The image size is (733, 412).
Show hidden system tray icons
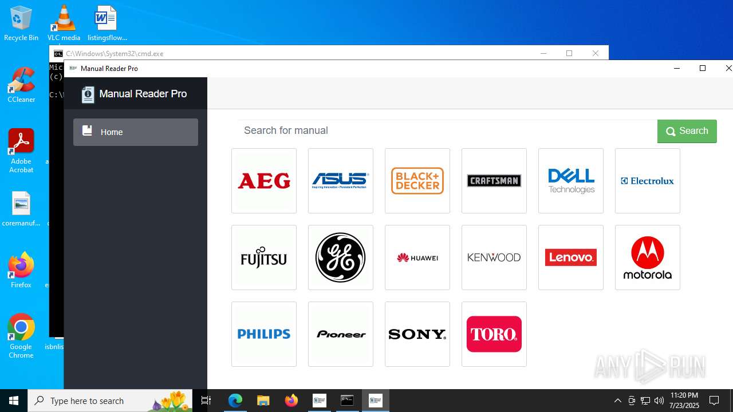pos(617,401)
